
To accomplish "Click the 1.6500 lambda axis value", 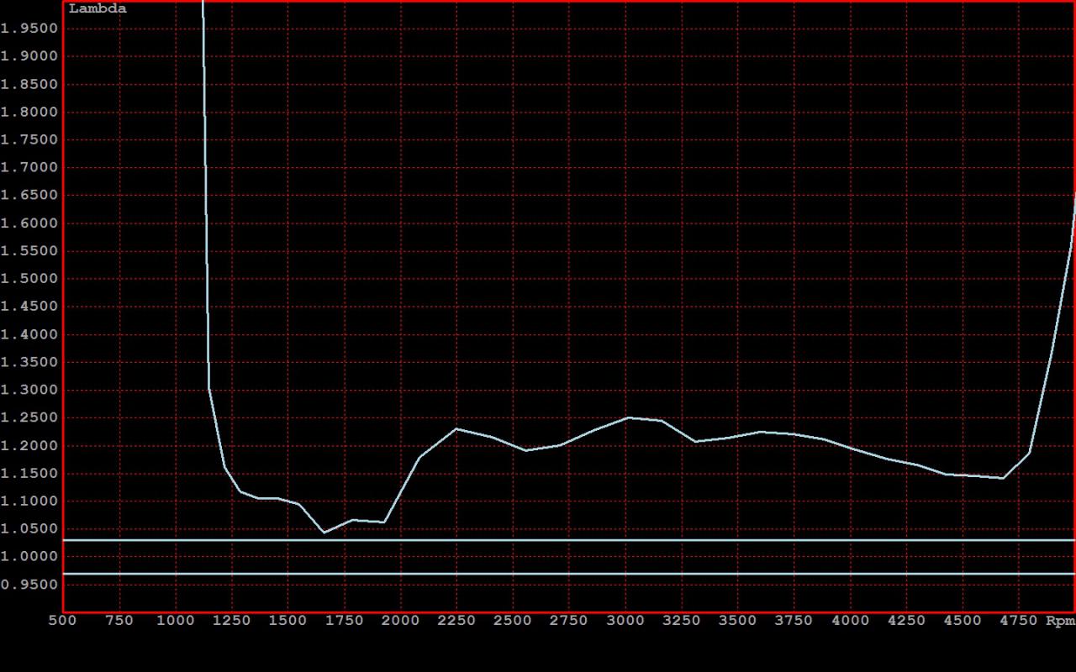I will tap(29, 195).
